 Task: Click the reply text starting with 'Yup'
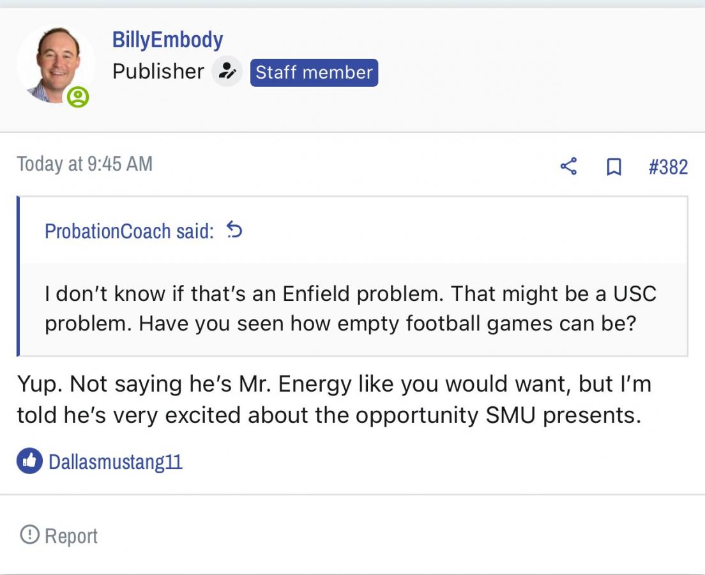point(334,384)
